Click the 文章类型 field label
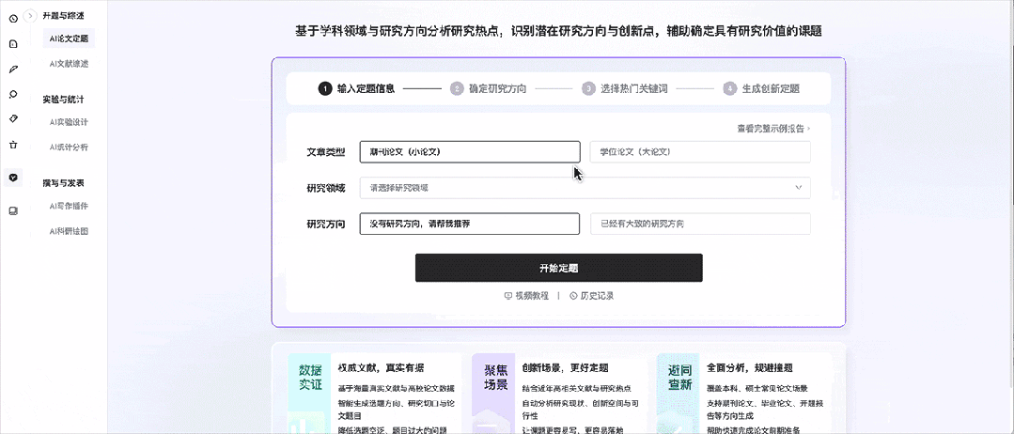The image size is (1014, 434). (x=326, y=152)
